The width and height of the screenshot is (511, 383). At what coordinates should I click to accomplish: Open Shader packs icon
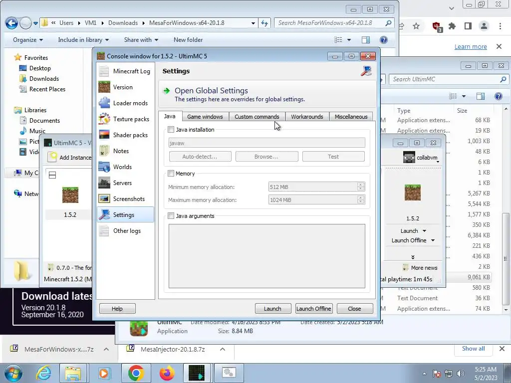(104, 135)
